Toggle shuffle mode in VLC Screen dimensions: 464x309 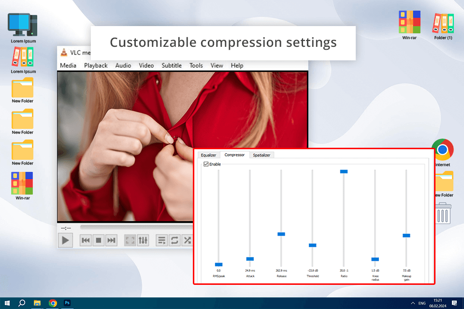[x=188, y=240]
